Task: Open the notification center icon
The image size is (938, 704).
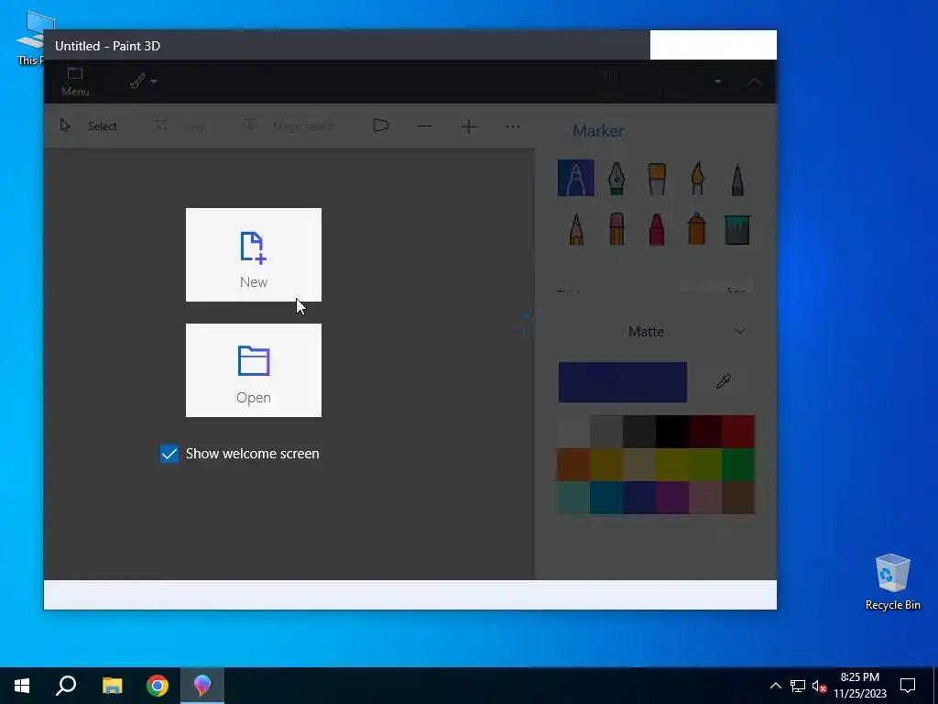Action: [x=908, y=686]
